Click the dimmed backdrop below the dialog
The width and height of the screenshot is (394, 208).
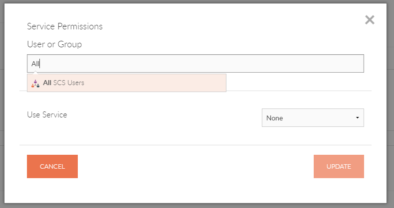(x=199, y=206)
